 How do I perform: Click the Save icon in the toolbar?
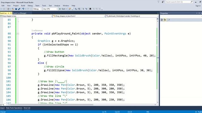pos(16,9)
